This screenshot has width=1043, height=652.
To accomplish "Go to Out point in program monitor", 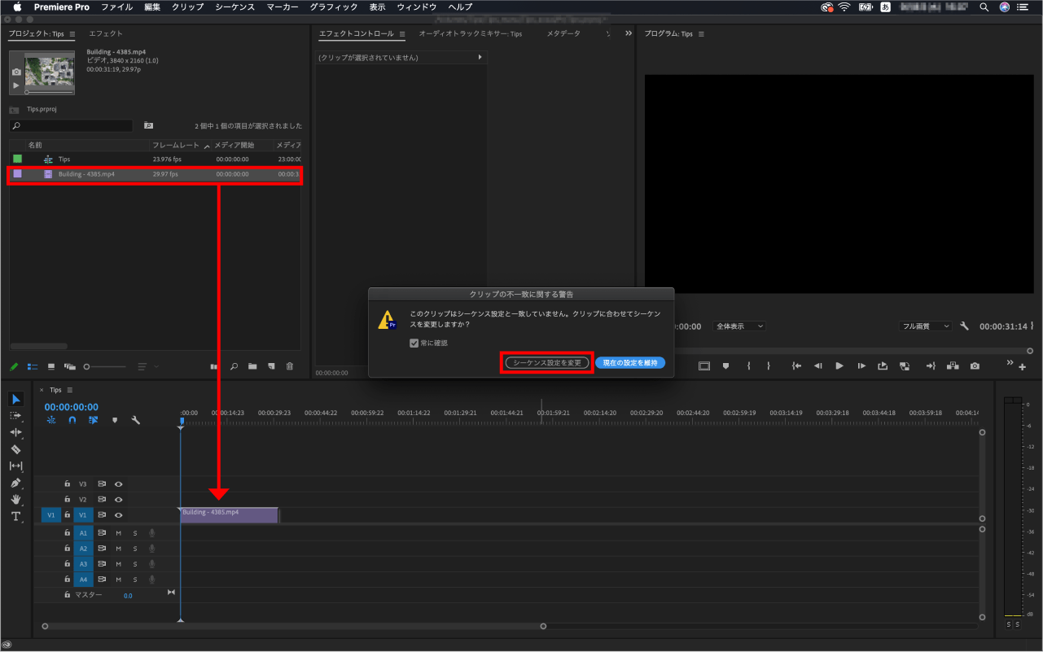I will (x=931, y=366).
